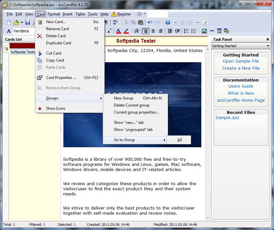274x230 pixels.
Task: Open the Edit menu
Action: pos(19,14)
